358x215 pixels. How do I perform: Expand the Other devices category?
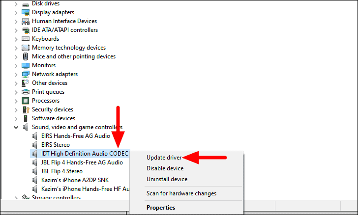(16, 83)
